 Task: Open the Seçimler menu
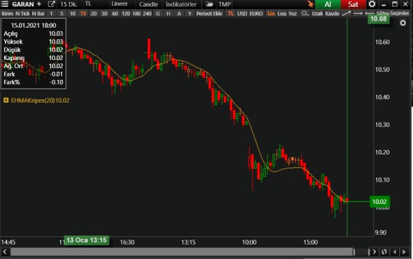pyautogui.click(x=399, y=14)
